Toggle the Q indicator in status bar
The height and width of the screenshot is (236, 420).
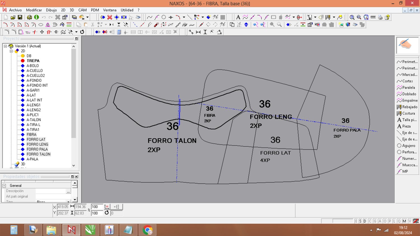point(399,221)
